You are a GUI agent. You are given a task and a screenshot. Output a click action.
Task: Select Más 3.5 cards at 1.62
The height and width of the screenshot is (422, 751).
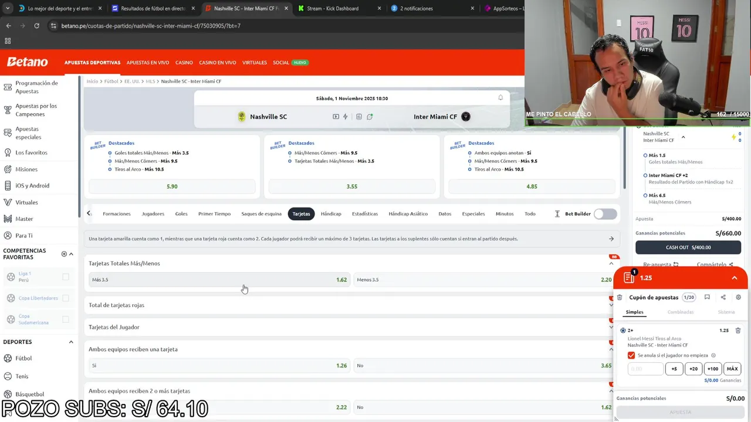pos(219,280)
